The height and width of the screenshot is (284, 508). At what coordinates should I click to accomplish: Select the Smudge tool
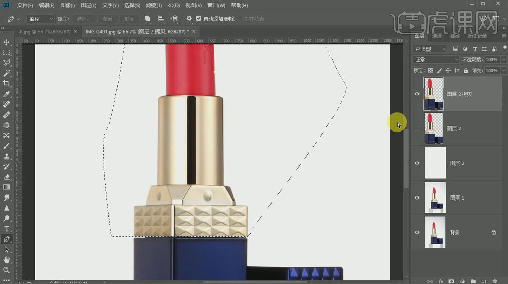tap(6, 198)
